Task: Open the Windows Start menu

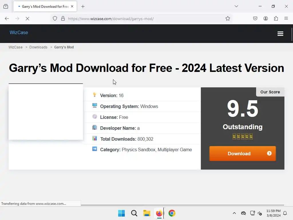Action: coord(121,213)
